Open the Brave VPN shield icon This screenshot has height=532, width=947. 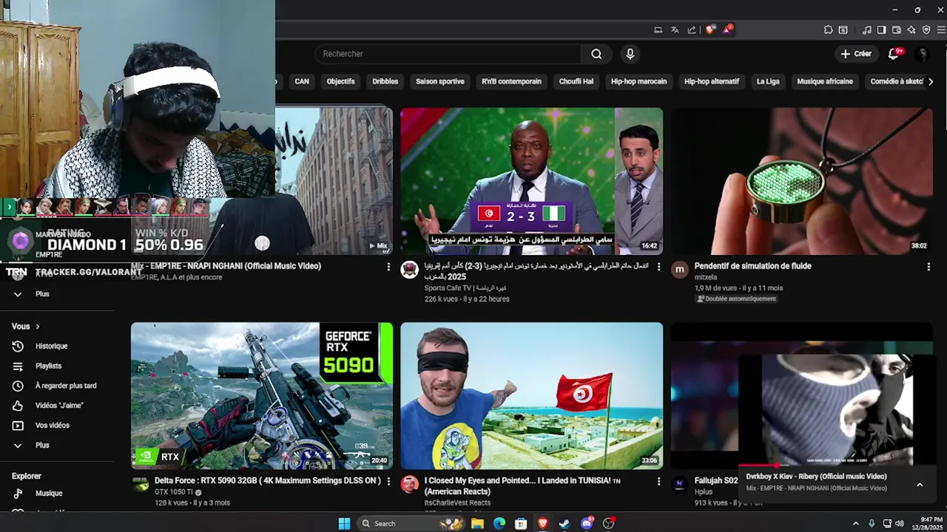(926, 30)
